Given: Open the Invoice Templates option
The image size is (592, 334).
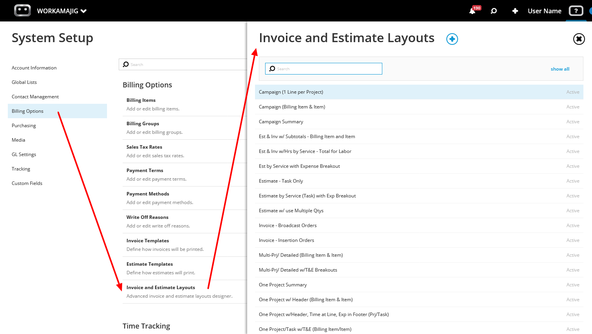Looking at the screenshot, I should coord(185,245).
